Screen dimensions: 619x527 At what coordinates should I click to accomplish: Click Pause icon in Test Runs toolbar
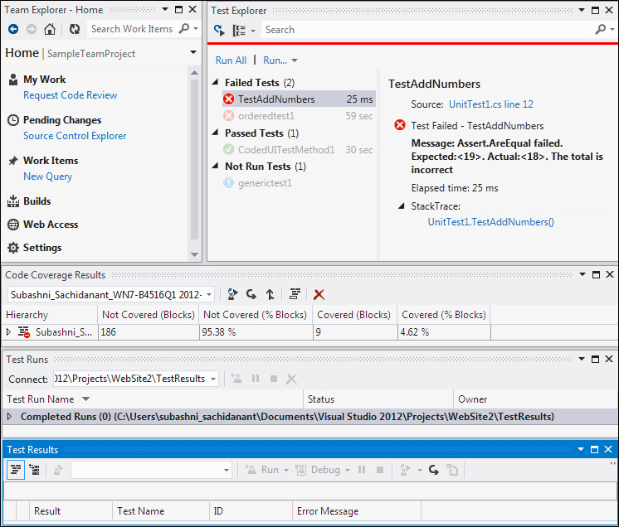pyautogui.click(x=256, y=379)
